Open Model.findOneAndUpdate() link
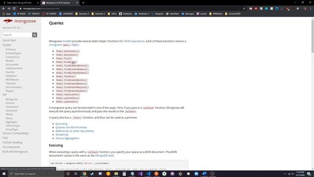This screenshot has height=177, width=314. [72, 91]
